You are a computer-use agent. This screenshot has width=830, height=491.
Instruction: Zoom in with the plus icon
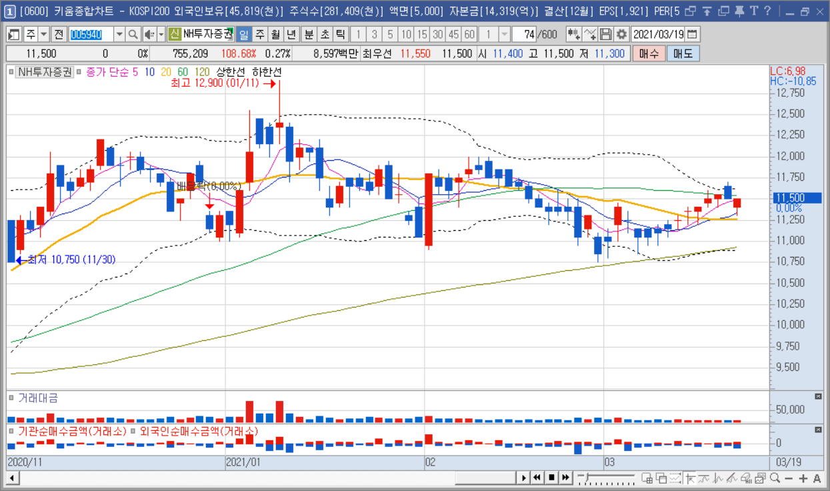coord(803,478)
